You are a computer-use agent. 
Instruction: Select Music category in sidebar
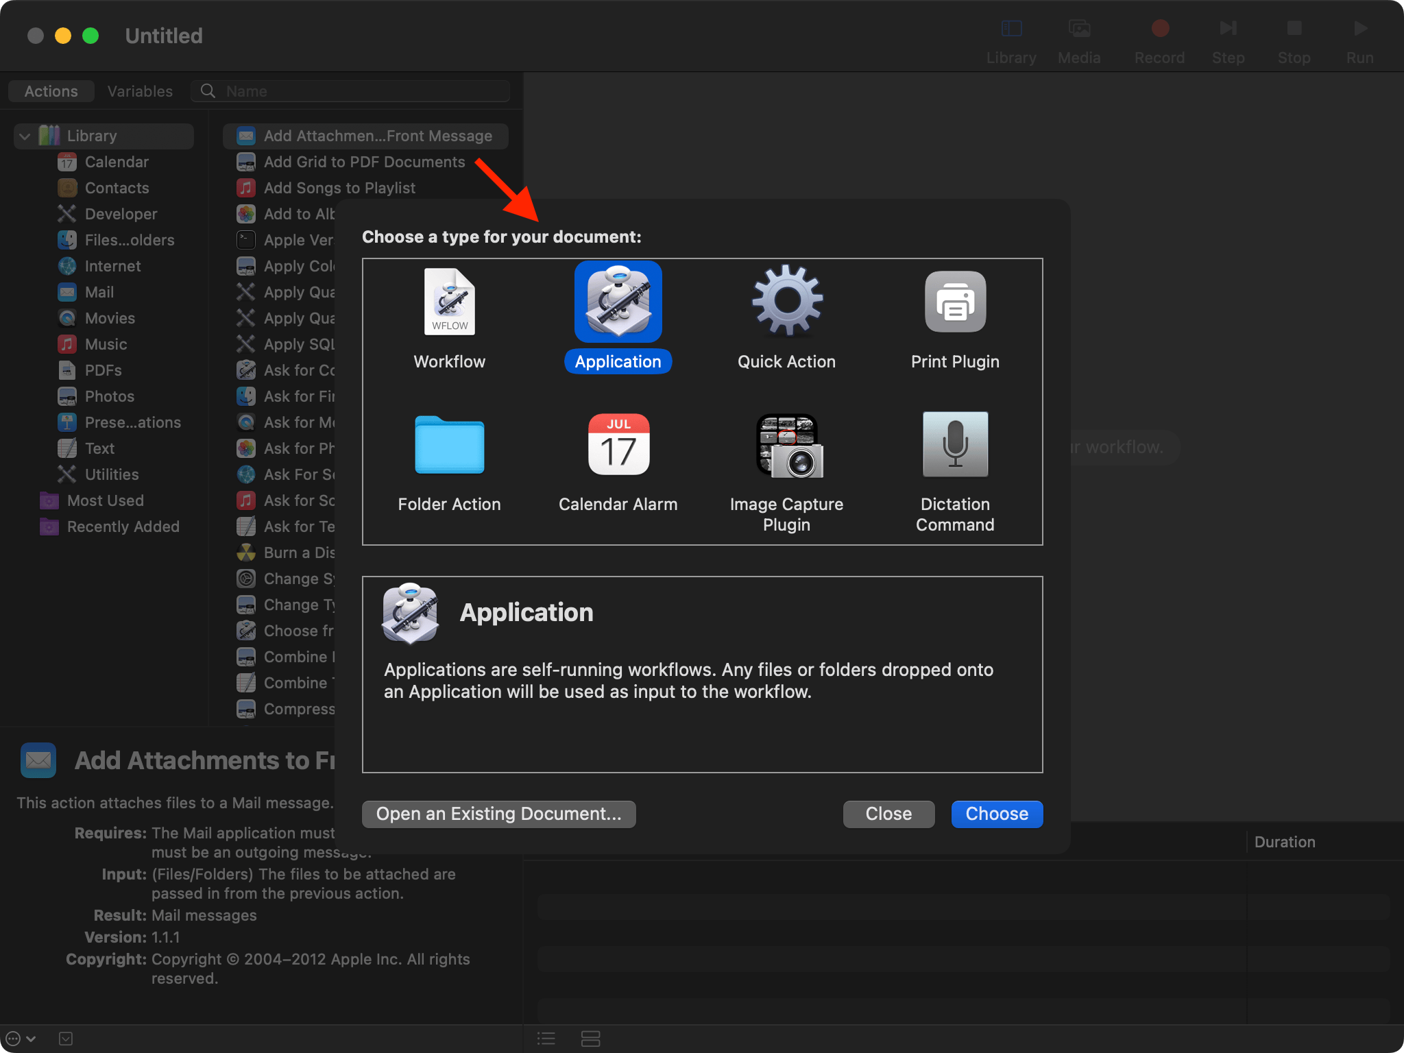[x=93, y=344]
